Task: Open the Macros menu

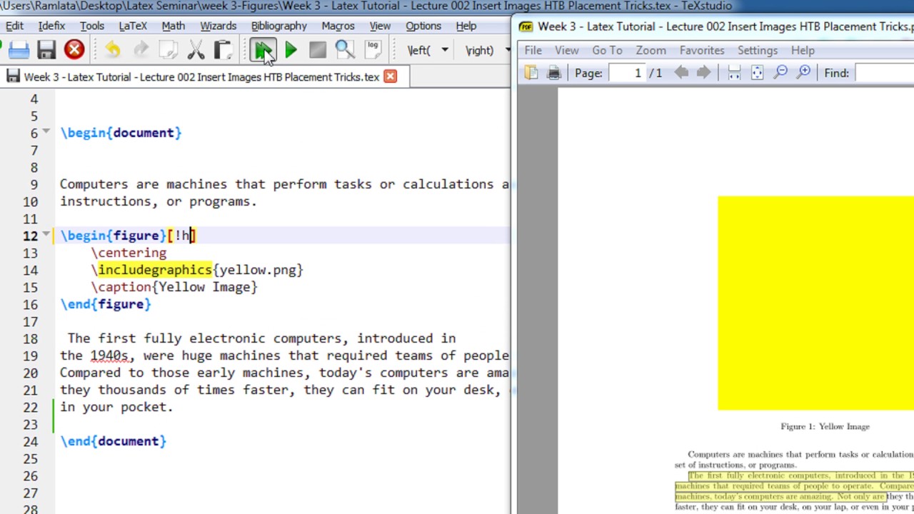Action: click(338, 26)
